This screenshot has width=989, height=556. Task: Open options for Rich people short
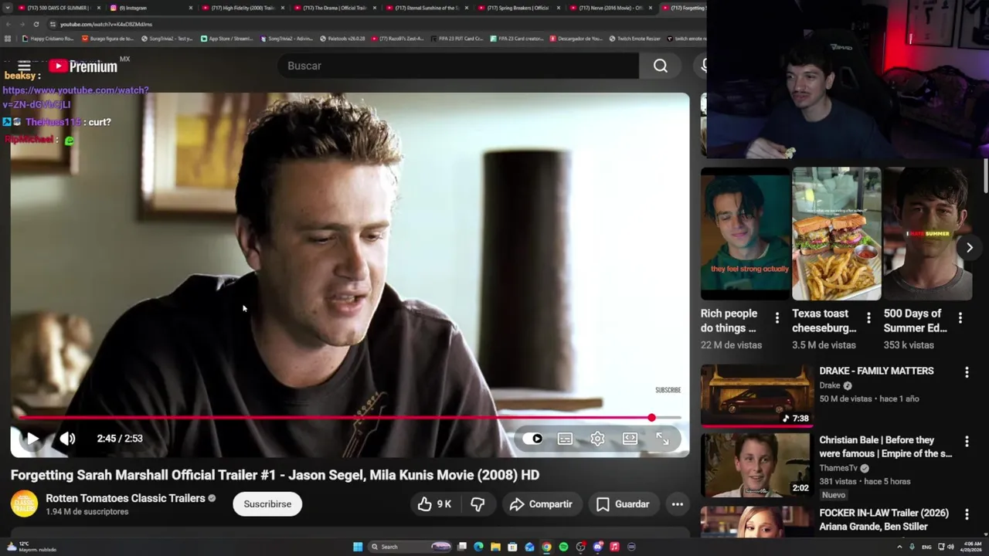pos(777,317)
